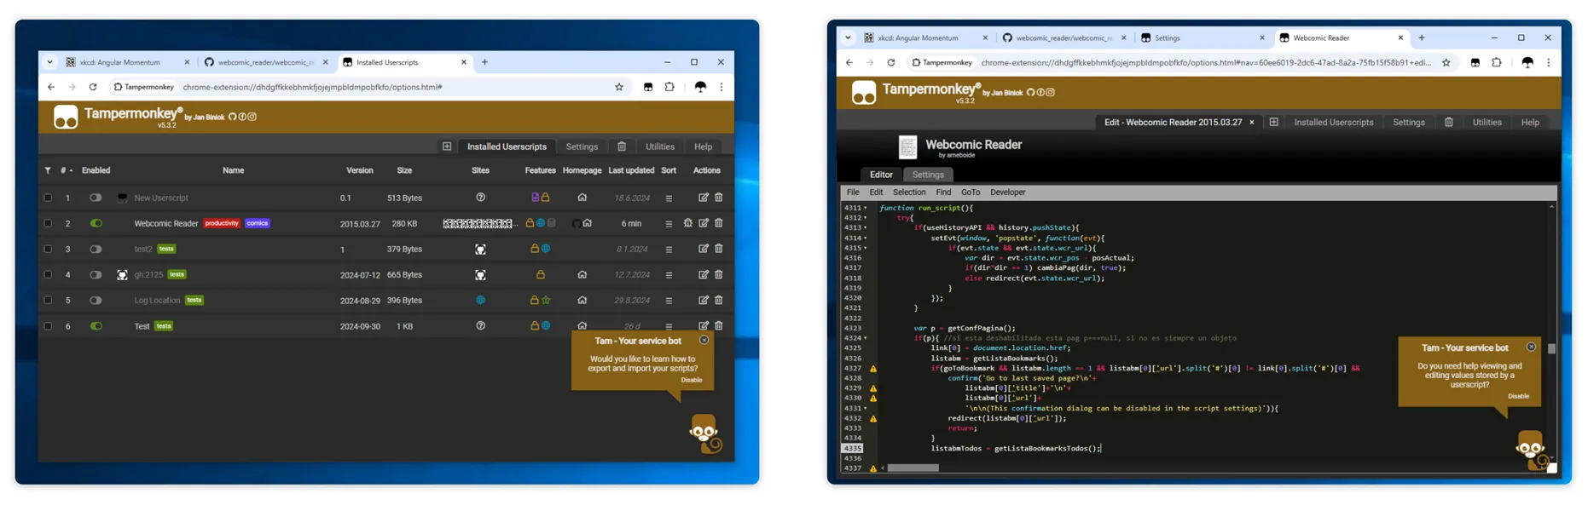Open the debug icon for Webcomic Reader
This screenshot has width=1588, height=511.
[x=688, y=223]
